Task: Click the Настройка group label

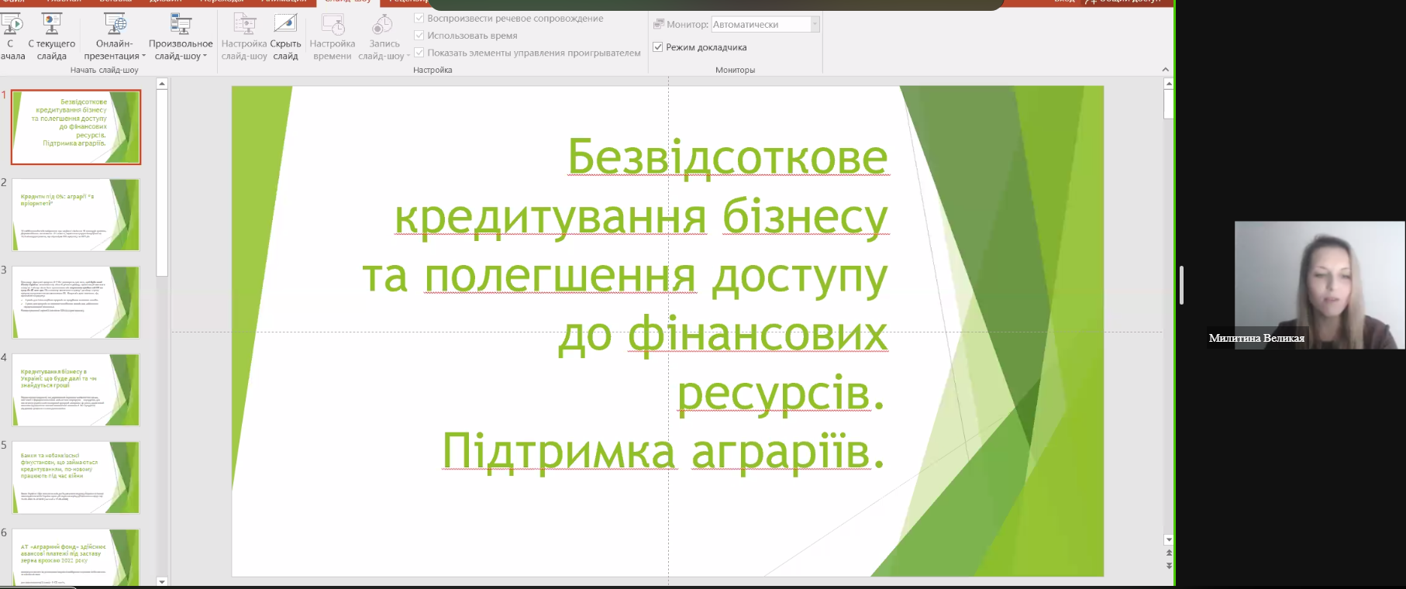Action: (x=432, y=70)
